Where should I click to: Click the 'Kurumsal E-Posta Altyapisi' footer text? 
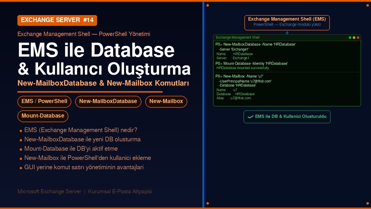tap(120, 192)
